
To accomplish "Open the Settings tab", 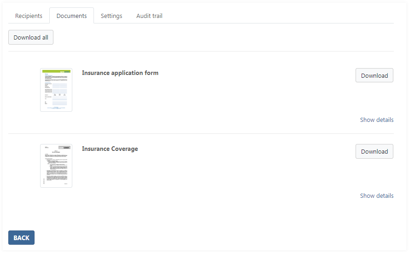I will click(x=111, y=16).
